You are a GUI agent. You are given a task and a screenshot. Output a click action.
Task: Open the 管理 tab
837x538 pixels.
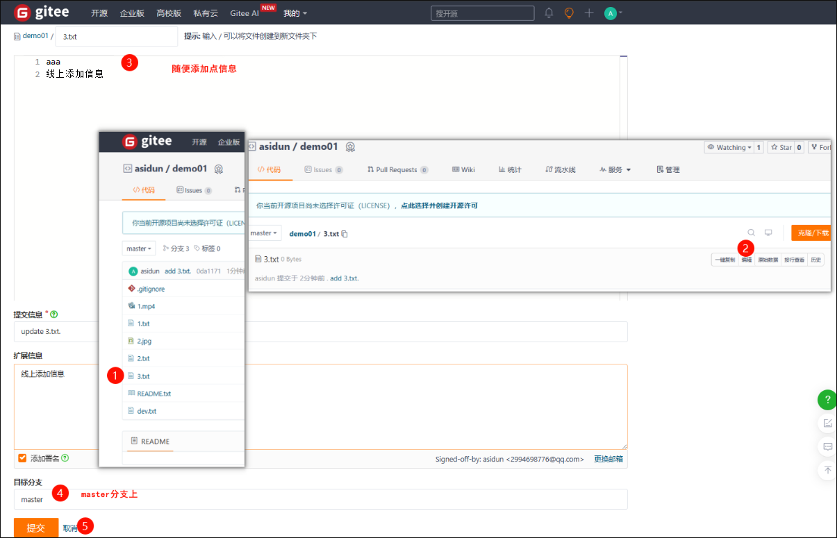pos(668,169)
